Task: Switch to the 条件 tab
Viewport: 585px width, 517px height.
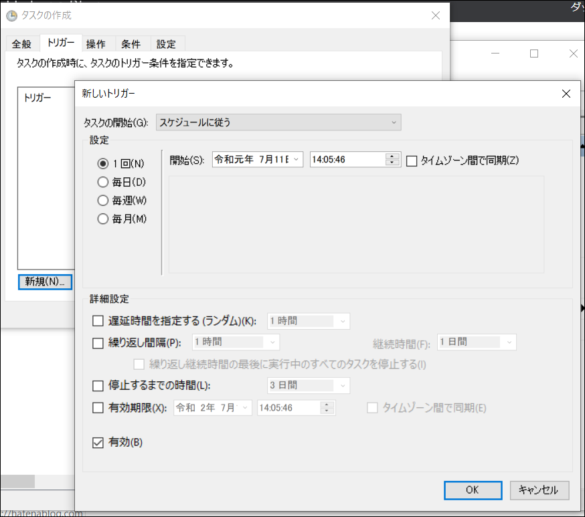Action: [x=131, y=43]
